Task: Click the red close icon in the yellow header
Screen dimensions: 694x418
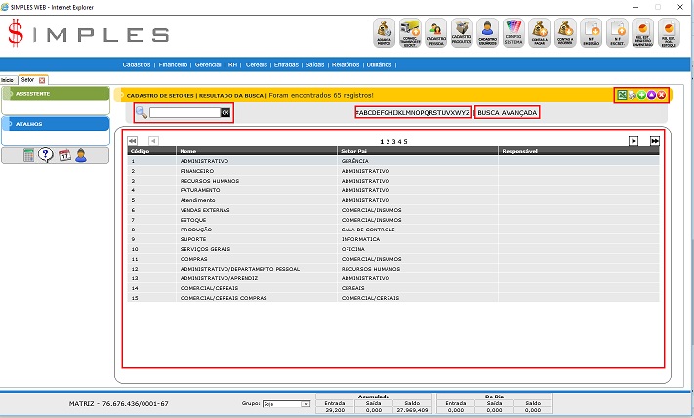Action: coord(662,95)
